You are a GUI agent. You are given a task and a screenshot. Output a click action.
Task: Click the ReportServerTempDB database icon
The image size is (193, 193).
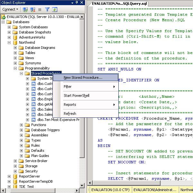point(15,181)
